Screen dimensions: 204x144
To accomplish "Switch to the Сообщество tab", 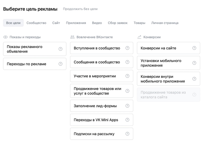I will click(36, 23).
